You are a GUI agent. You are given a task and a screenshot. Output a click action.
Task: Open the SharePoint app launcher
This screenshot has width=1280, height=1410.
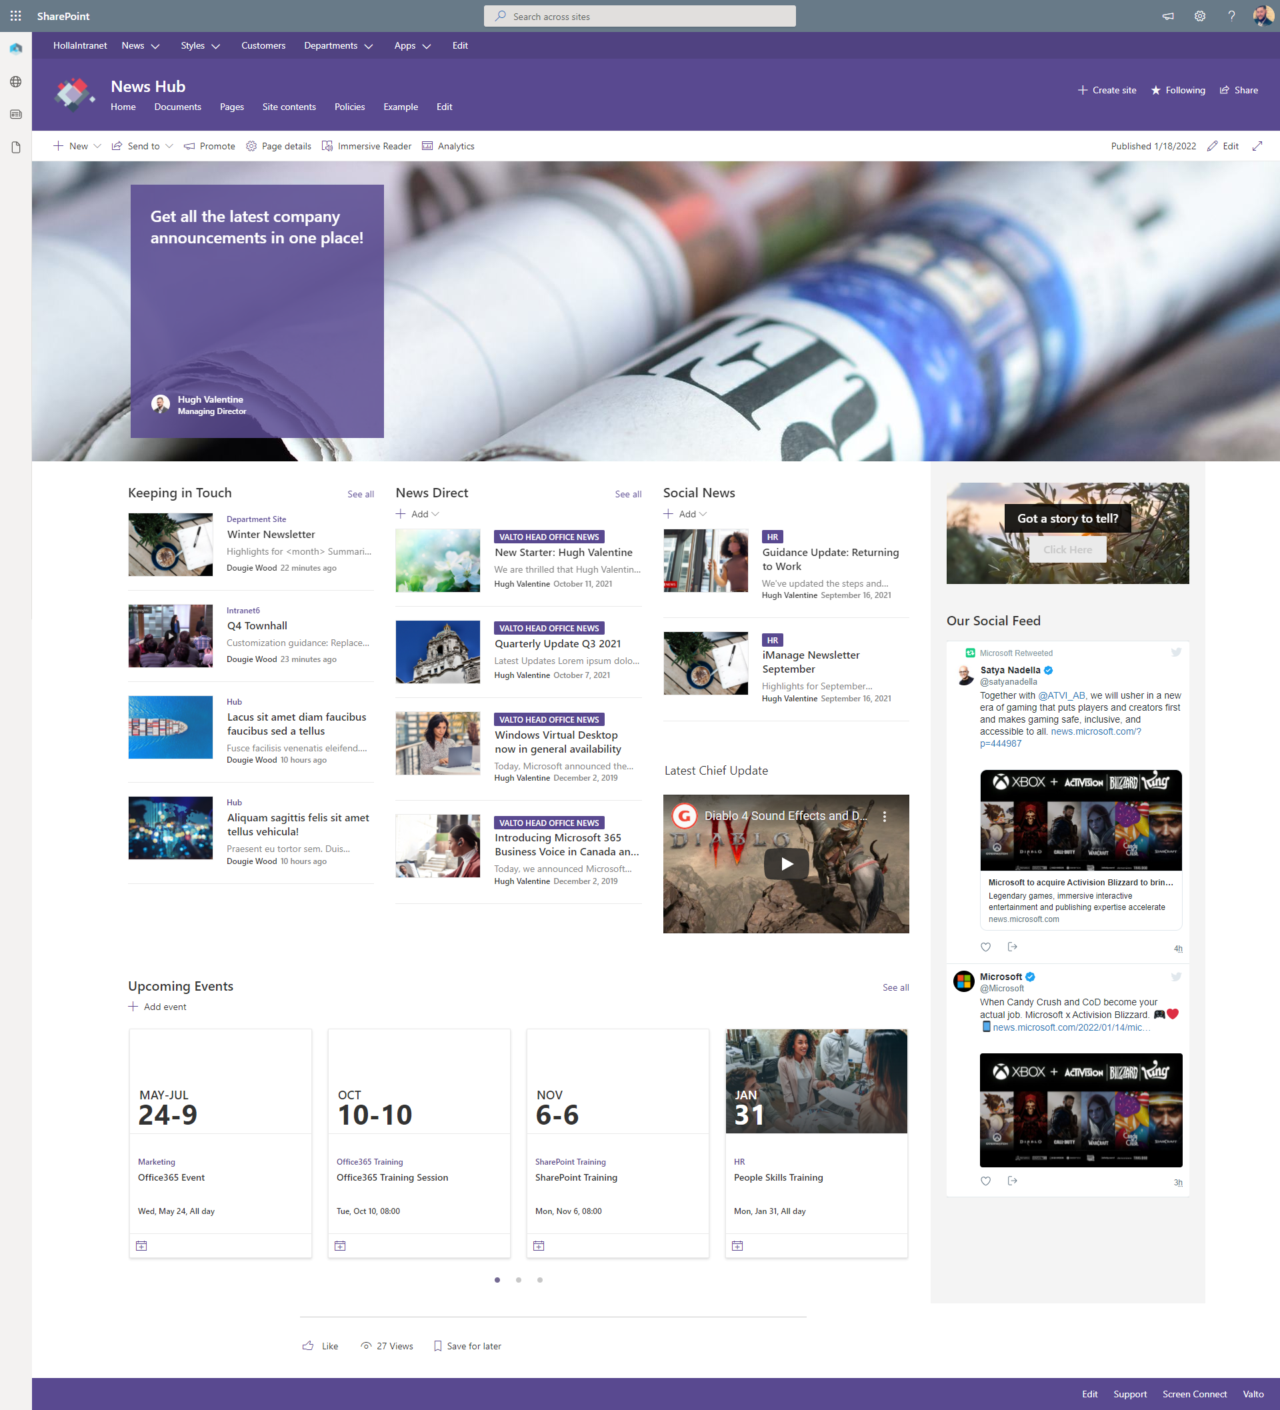15,15
